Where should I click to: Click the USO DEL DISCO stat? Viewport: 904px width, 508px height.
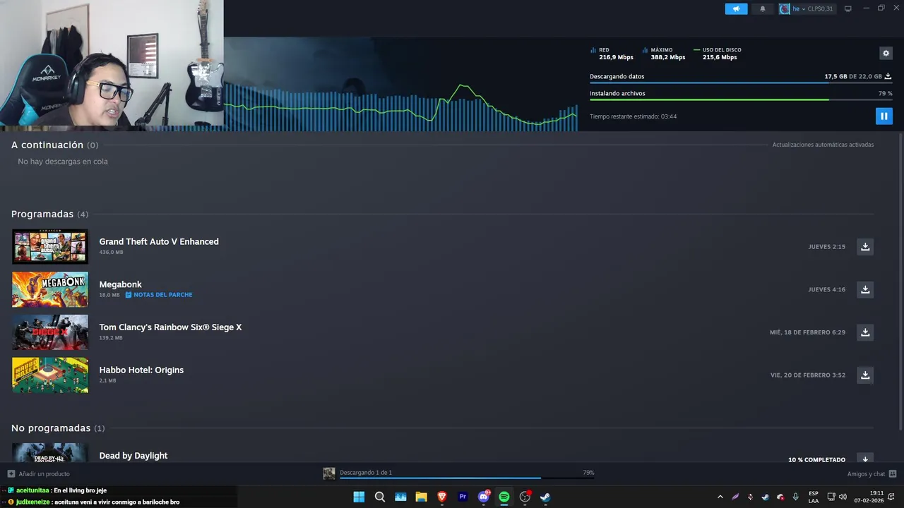click(718, 54)
